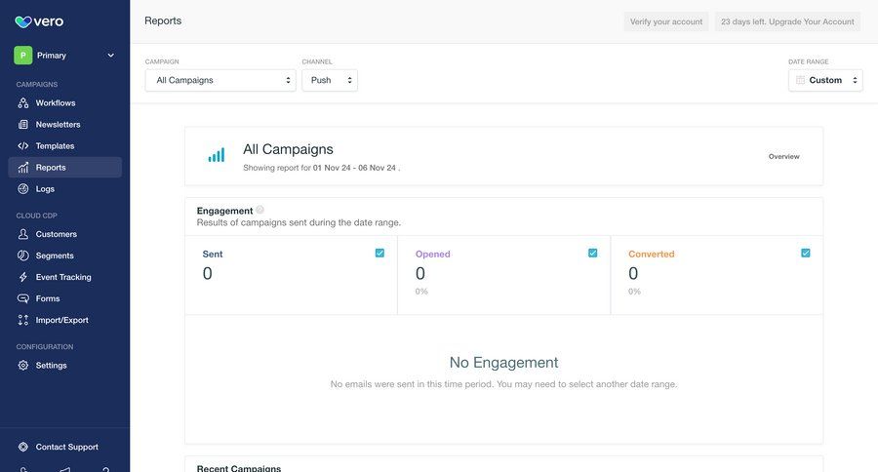The image size is (878, 472).
Task: Click the Overview link
Action: (784, 156)
